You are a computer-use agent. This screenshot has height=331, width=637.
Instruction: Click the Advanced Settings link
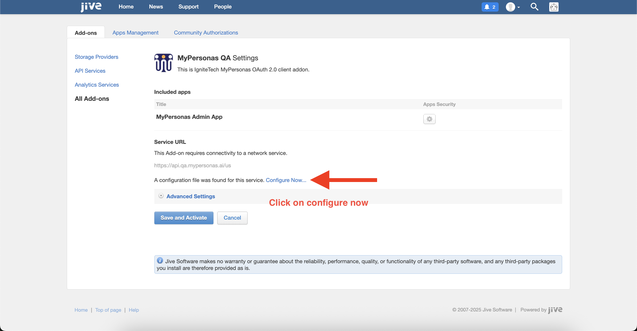(x=190, y=196)
